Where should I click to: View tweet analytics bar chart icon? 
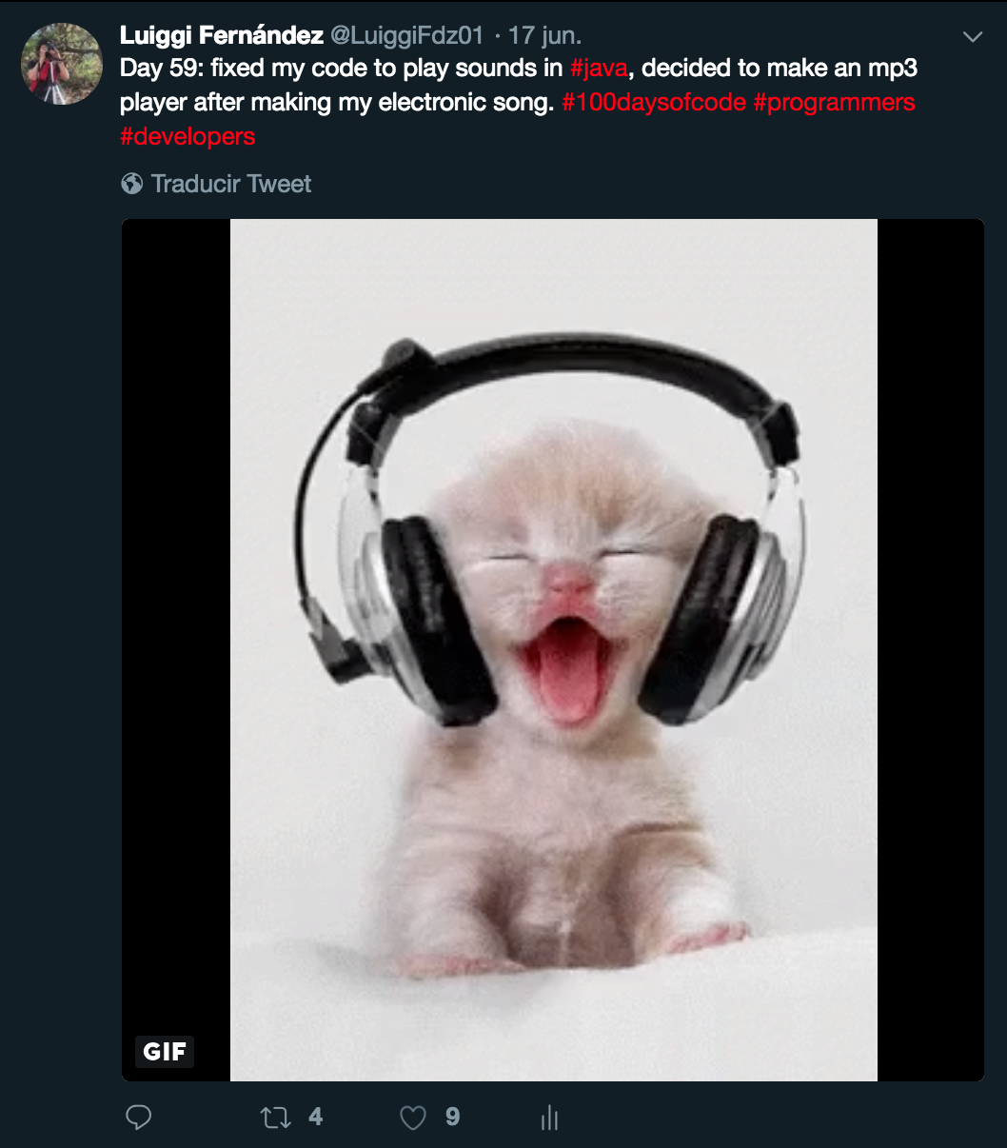(549, 1118)
